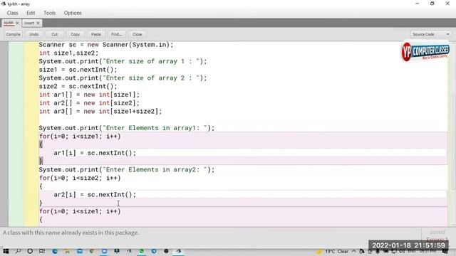Open the Source Code view dropdown
Screen dimensions: 456x256
click(x=431, y=34)
